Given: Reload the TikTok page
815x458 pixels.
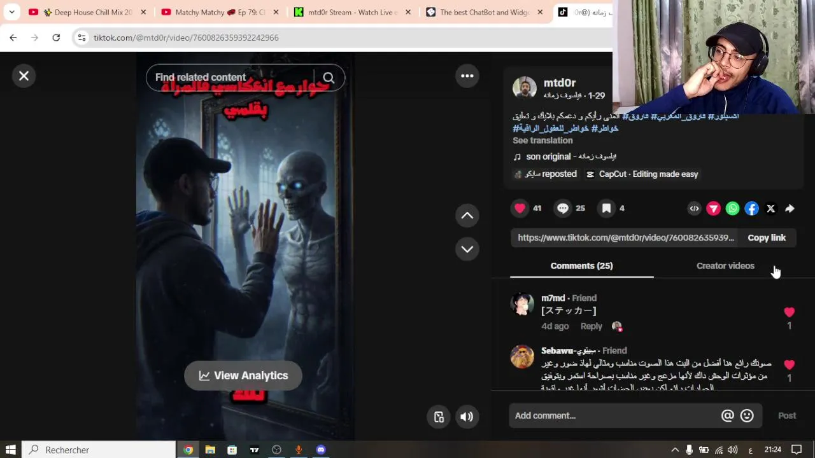Looking at the screenshot, I should 56,38.
